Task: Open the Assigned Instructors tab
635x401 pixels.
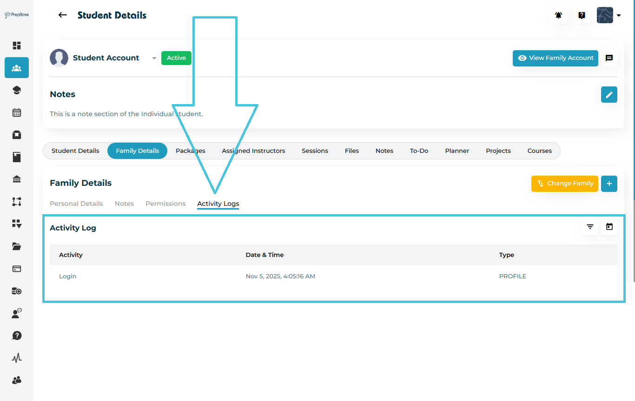Action: pyautogui.click(x=253, y=151)
